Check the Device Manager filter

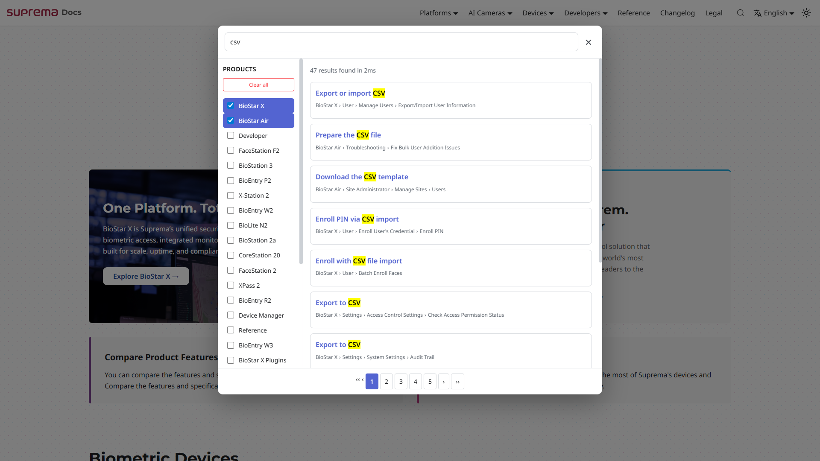[x=231, y=315]
